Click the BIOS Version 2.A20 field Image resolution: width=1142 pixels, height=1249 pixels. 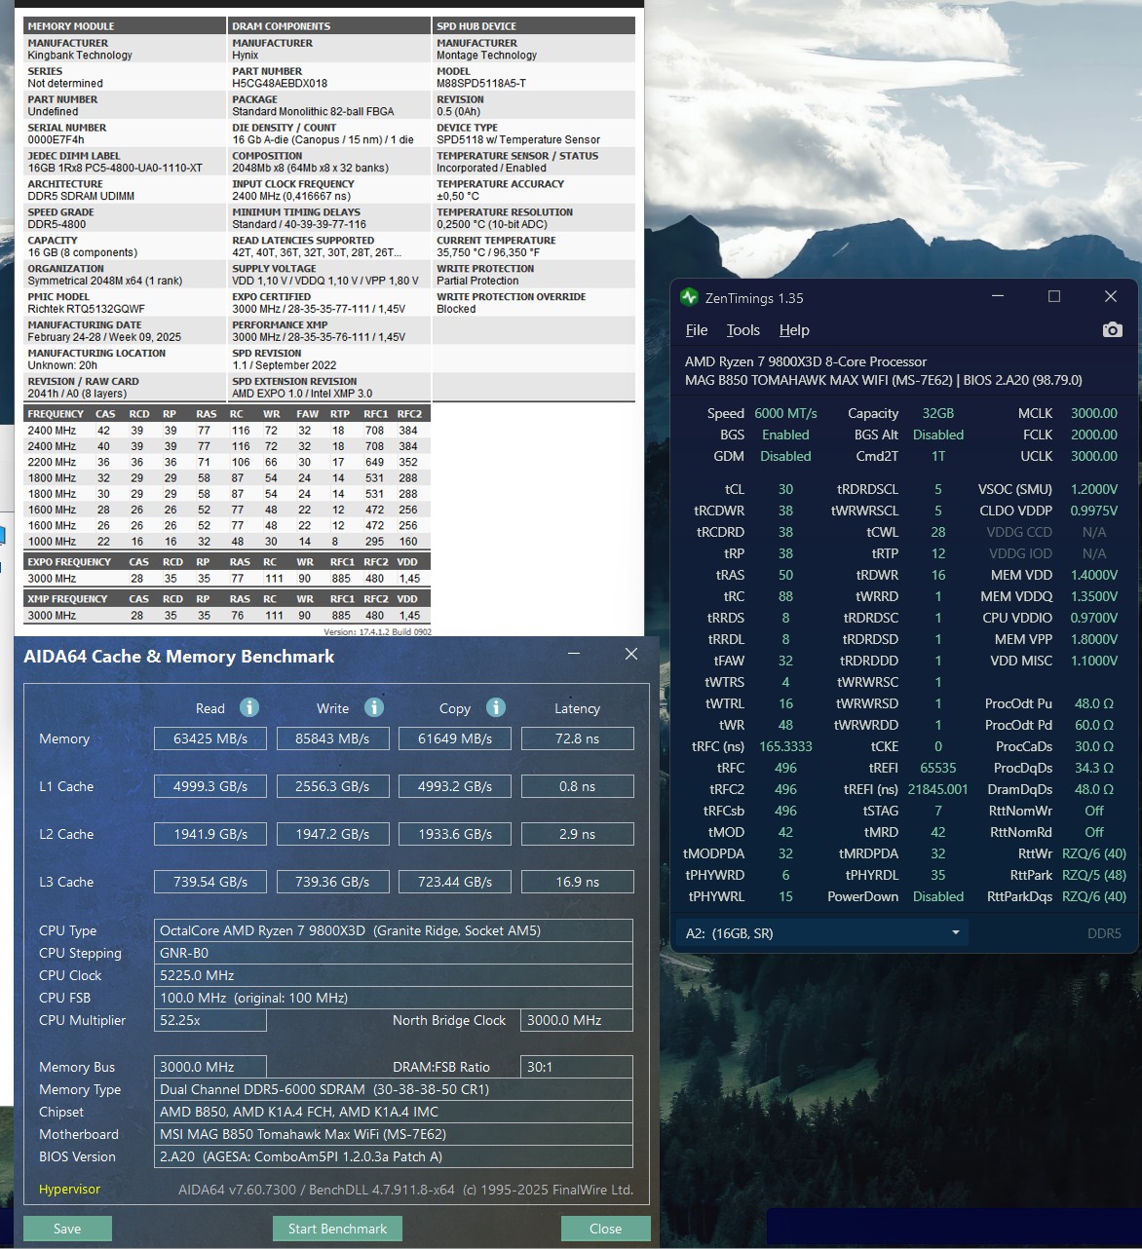tap(394, 1156)
